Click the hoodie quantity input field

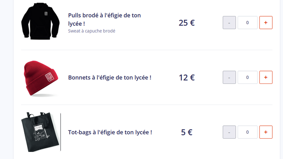248,22
